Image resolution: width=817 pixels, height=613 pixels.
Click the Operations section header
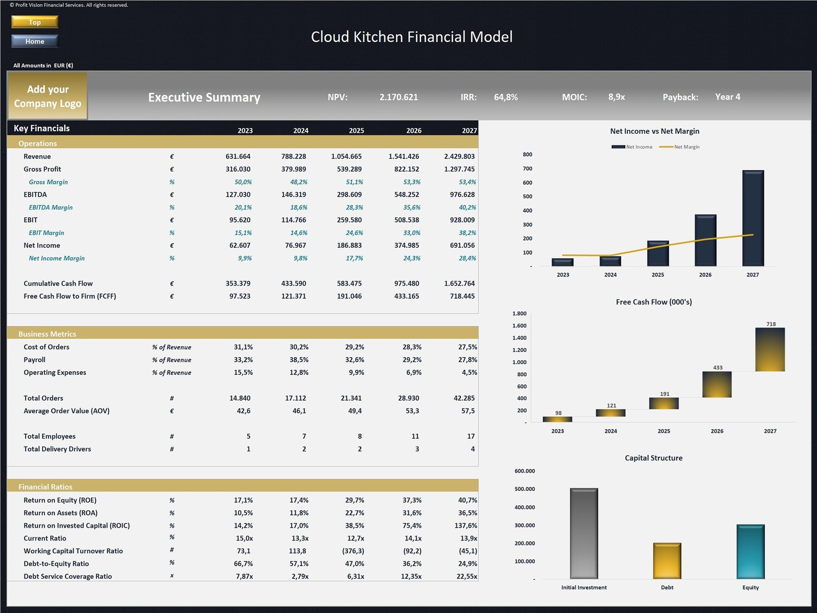coord(38,144)
